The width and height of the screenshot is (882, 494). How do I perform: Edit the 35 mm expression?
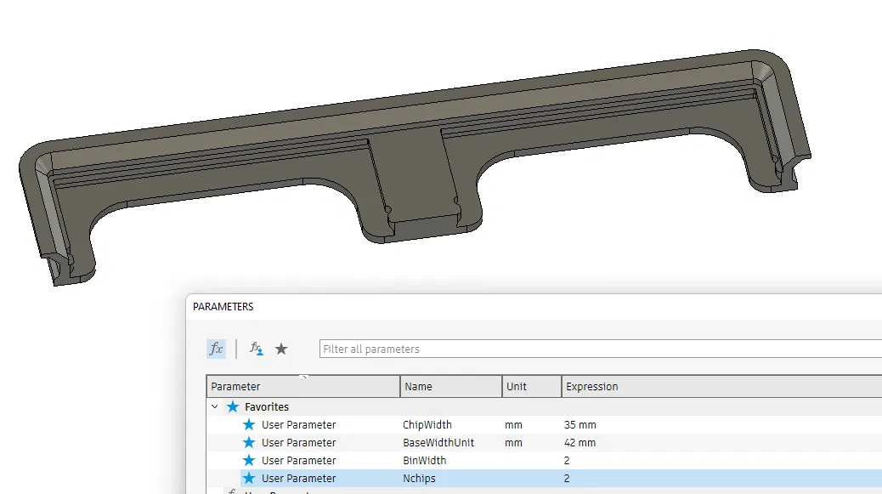[x=580, y=425]
